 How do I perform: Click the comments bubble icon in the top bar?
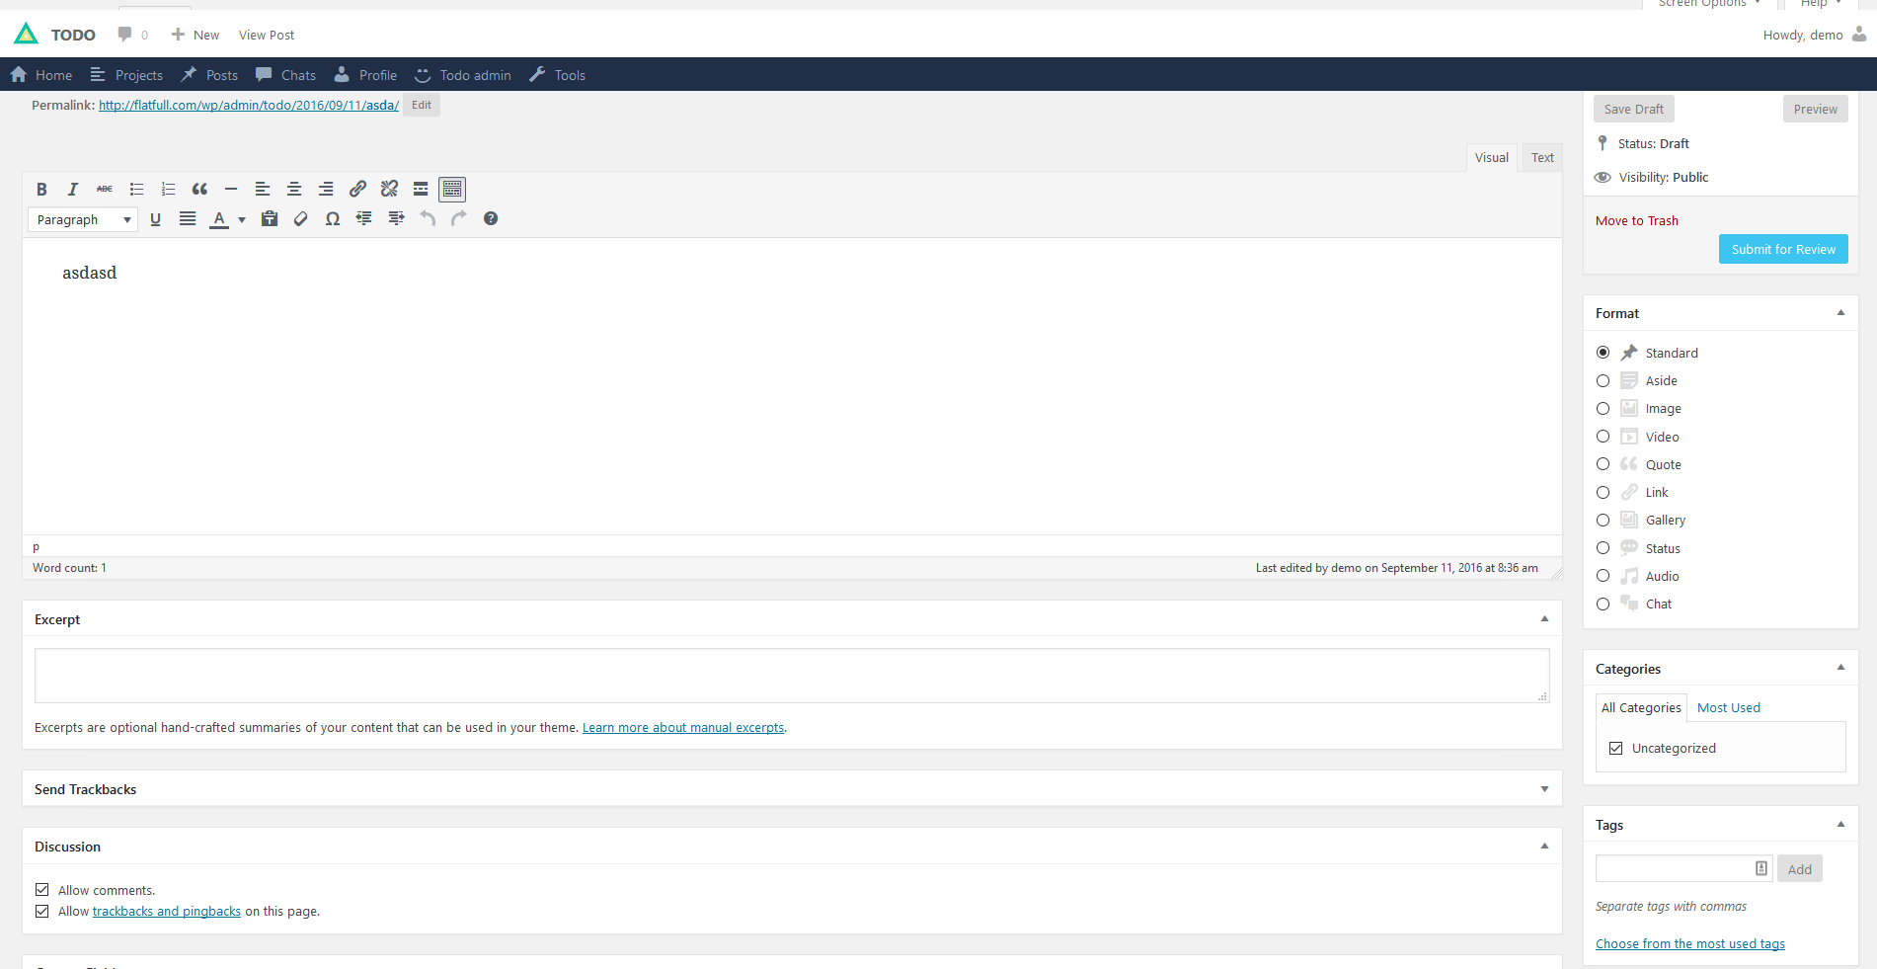click(x=124, y=35)
